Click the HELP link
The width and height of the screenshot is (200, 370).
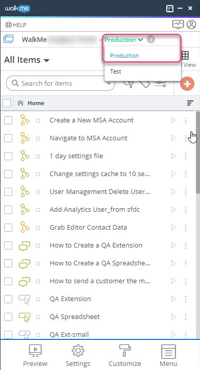16,25
